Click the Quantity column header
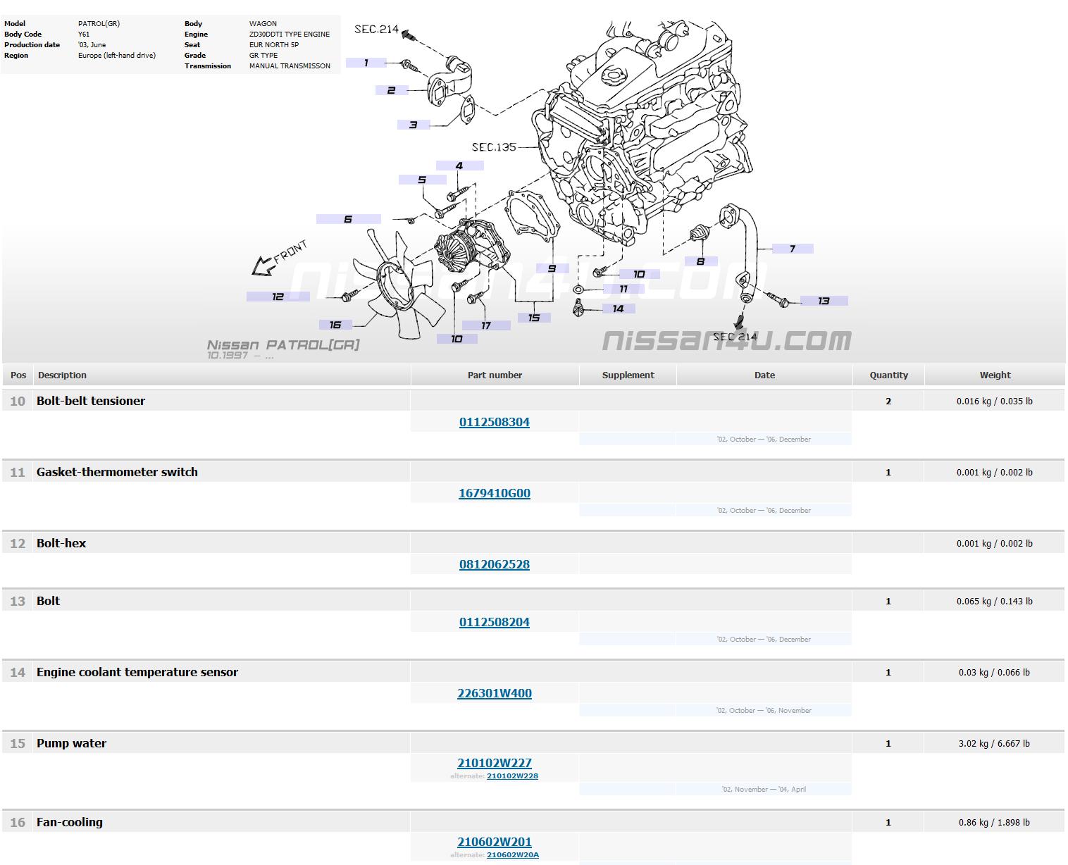Image resolution: width=1068 pixels, height=865 pixels. (888, 375)
